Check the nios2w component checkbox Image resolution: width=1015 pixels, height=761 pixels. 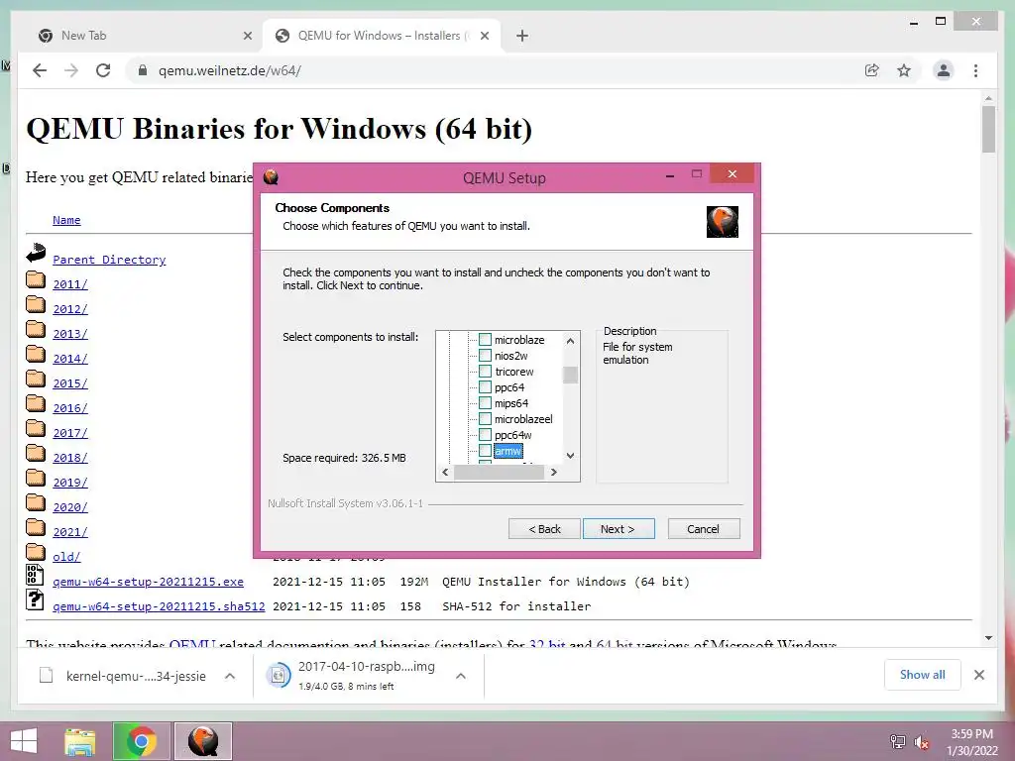tap(485, 356)
